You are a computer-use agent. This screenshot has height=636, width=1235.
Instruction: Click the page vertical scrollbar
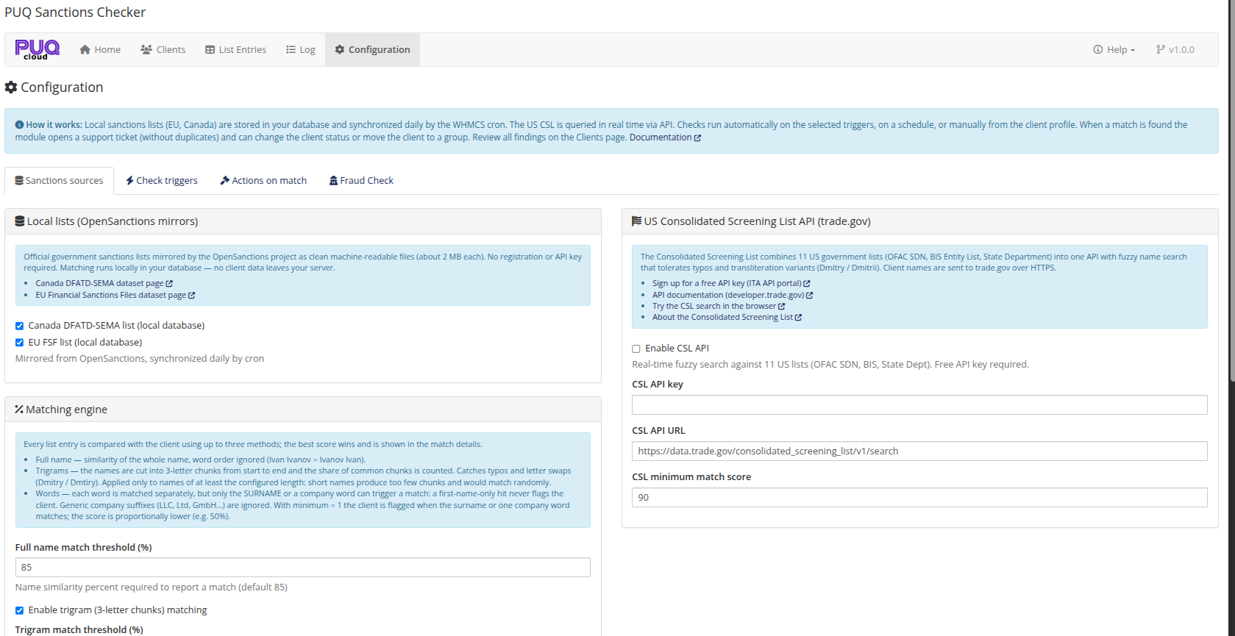point(1232,191)
